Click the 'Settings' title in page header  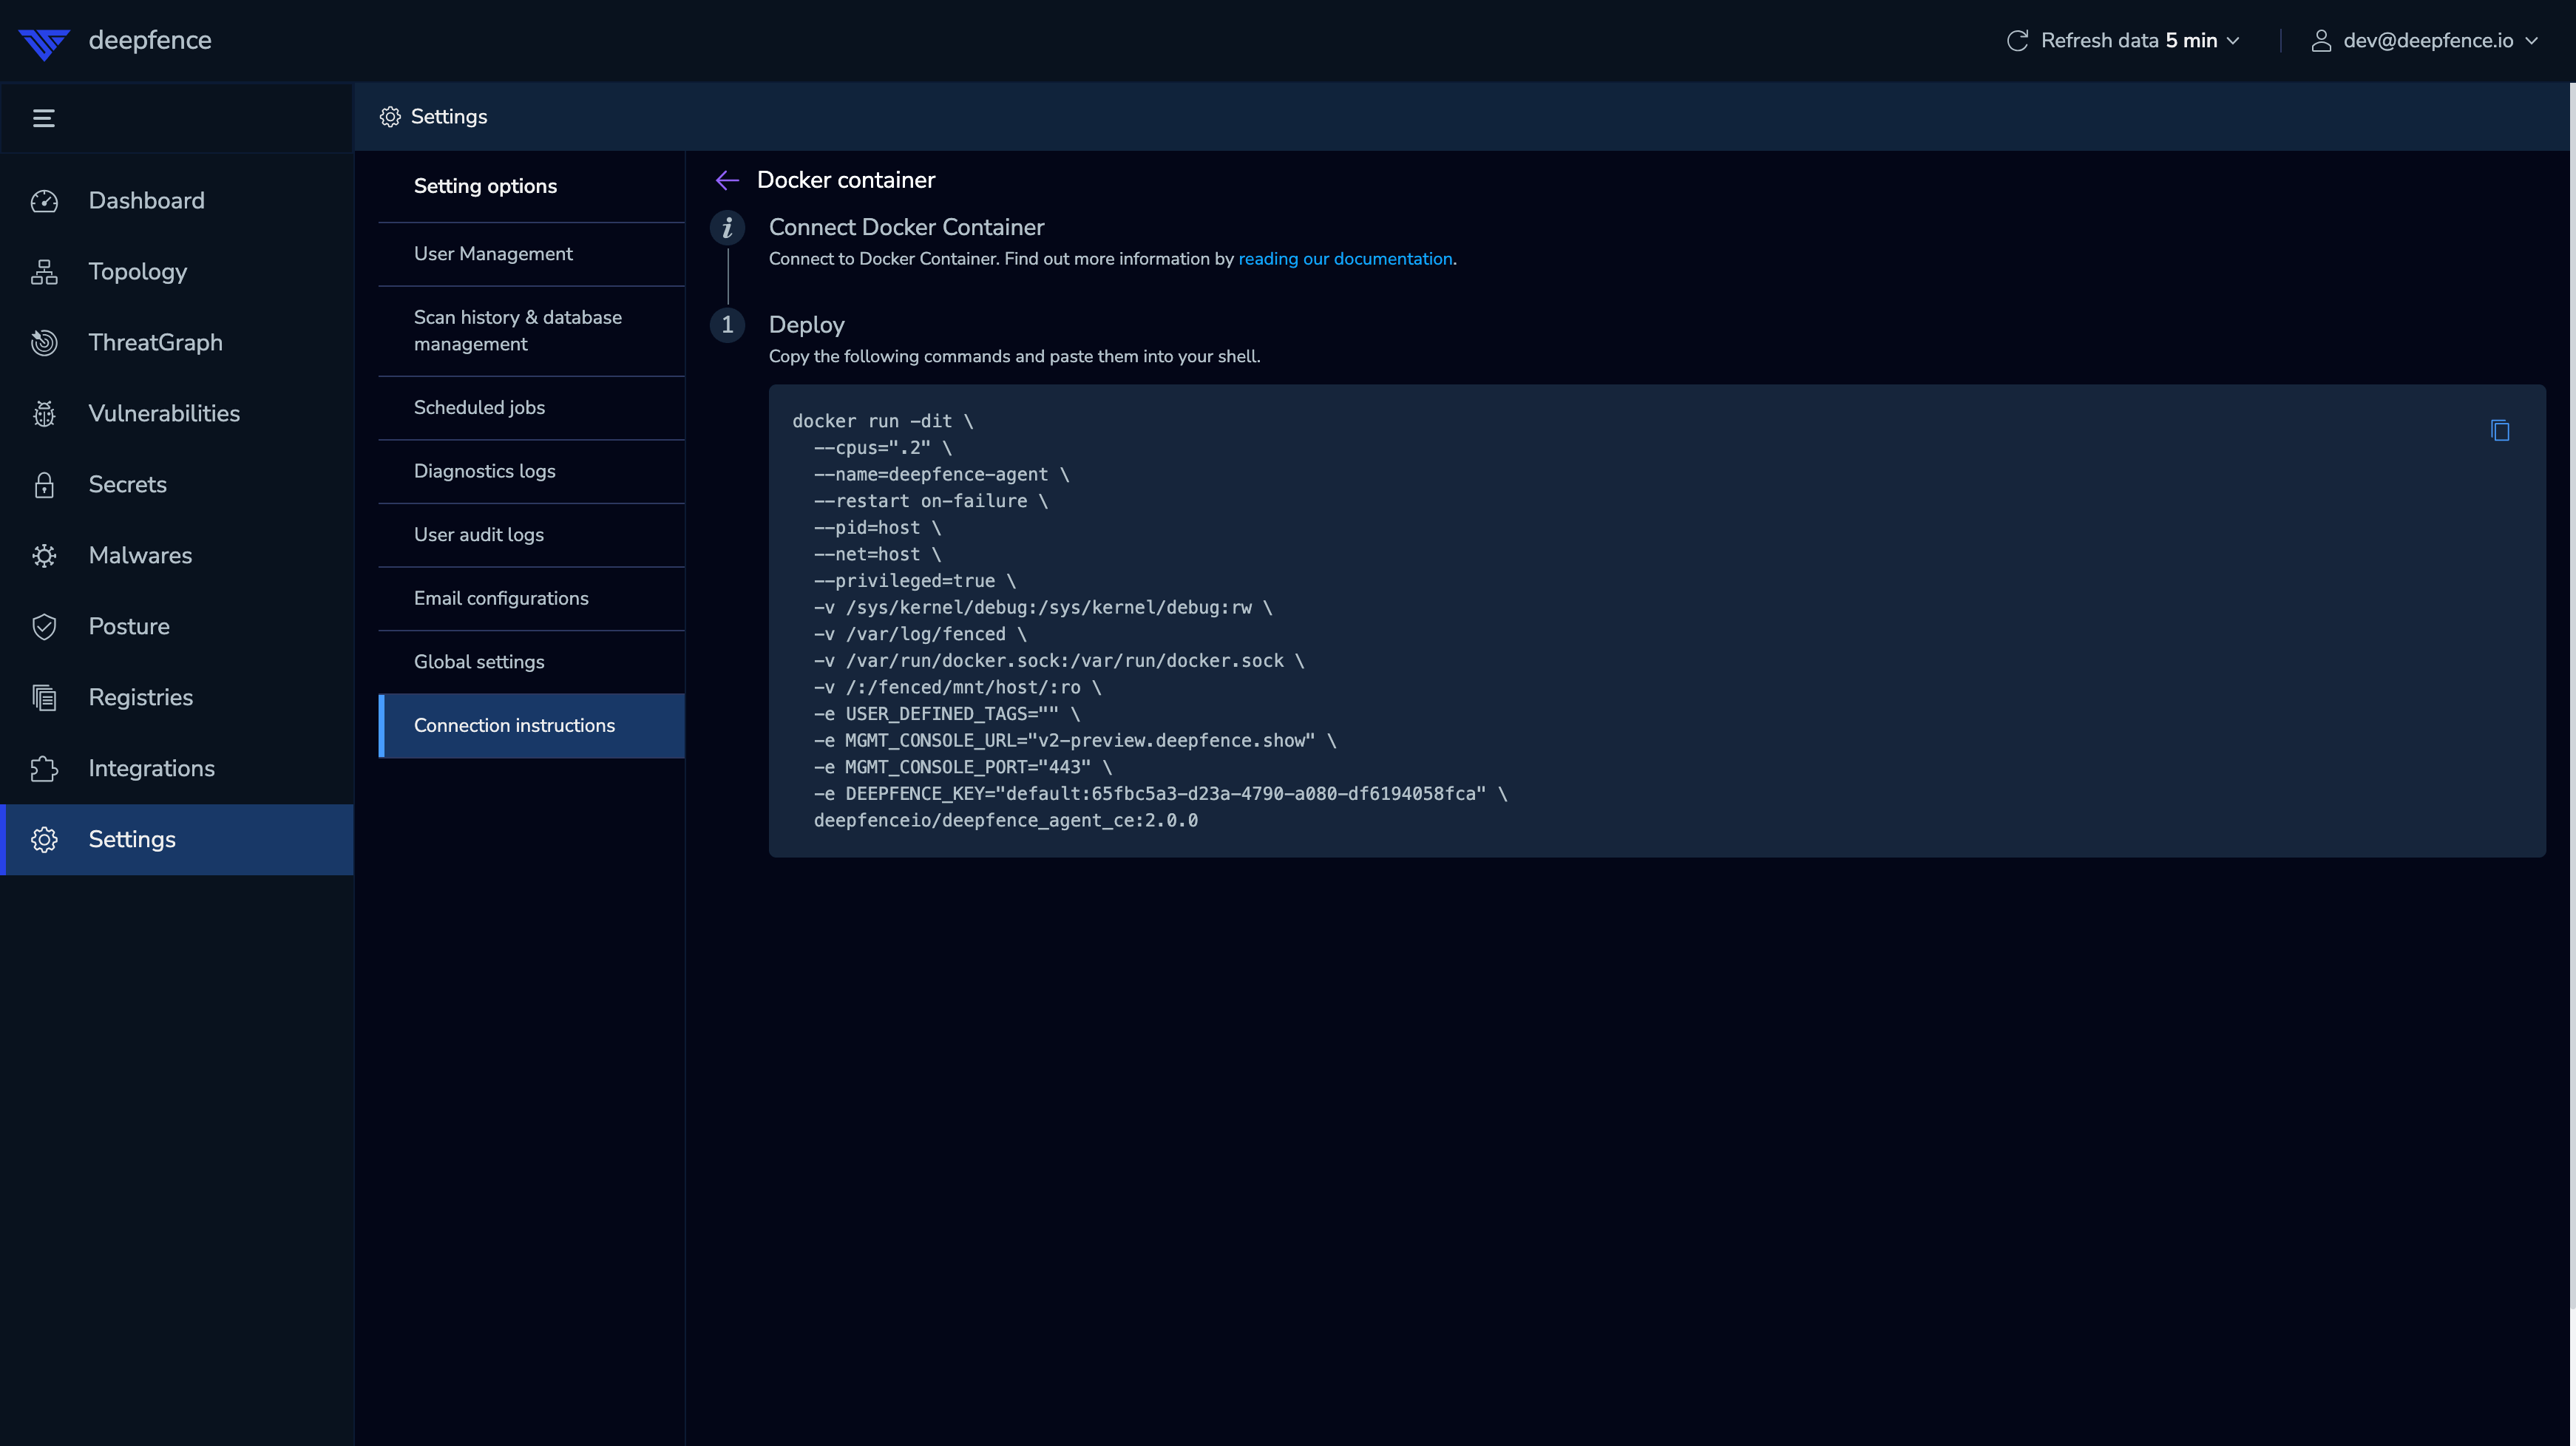point(449,117)
